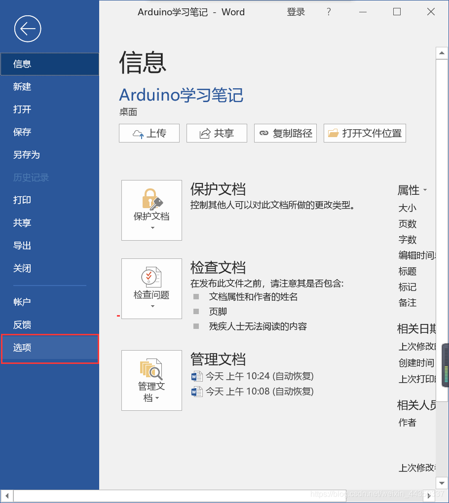449x503 pixels.
Task: Expand the 检查问题 dropdown arrow
Action: [152, 306]
